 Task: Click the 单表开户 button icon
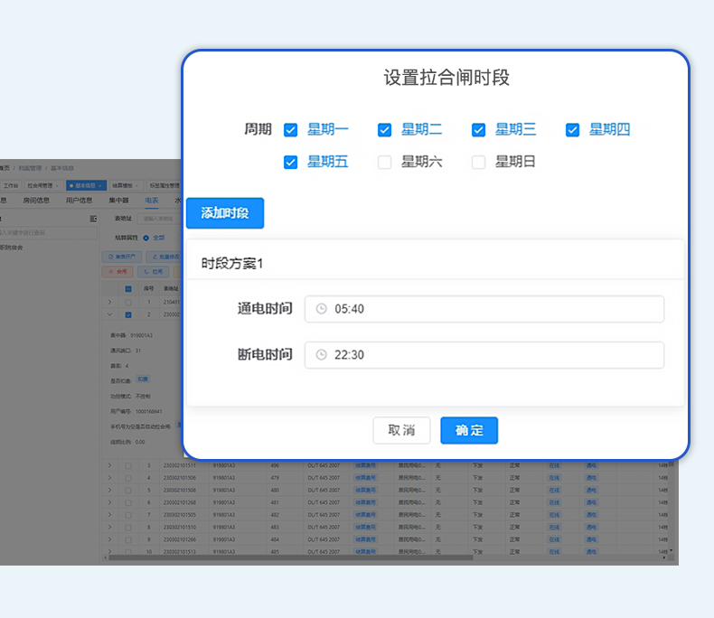[x=109, y=257]
